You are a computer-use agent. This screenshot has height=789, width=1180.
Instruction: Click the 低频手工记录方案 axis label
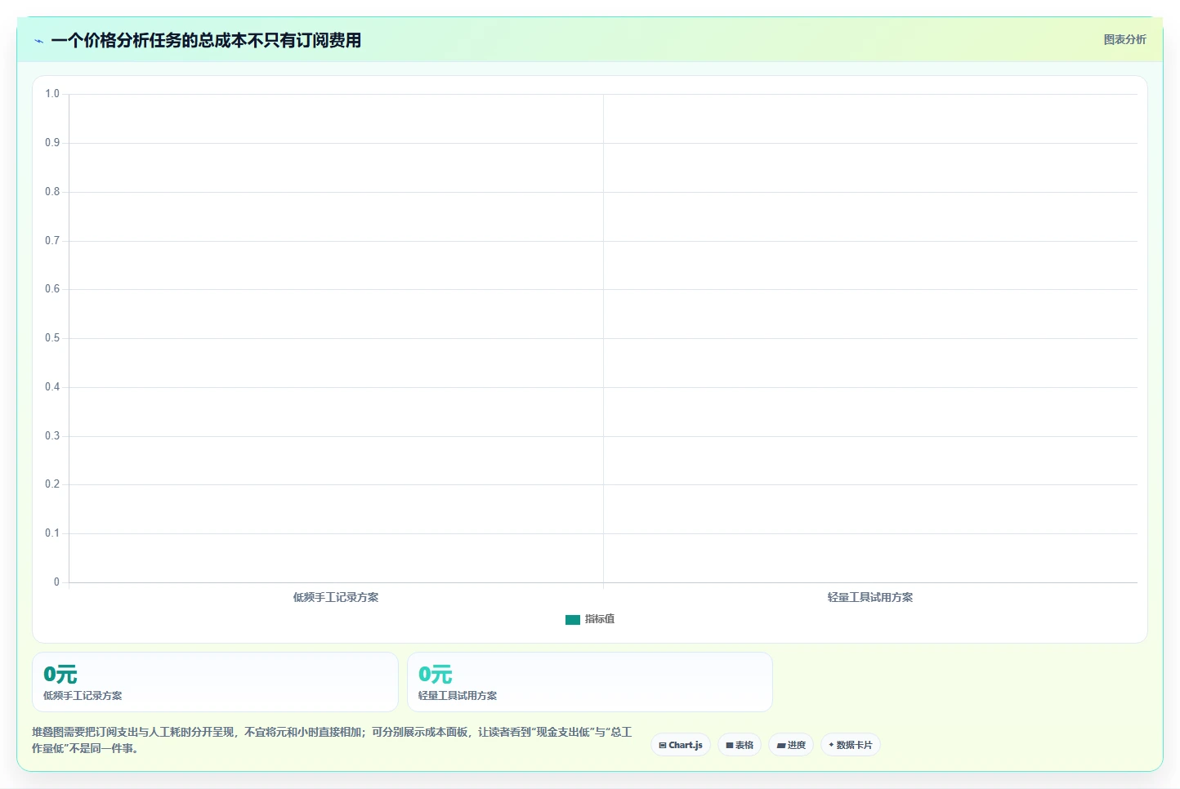(x=336, y=597)
